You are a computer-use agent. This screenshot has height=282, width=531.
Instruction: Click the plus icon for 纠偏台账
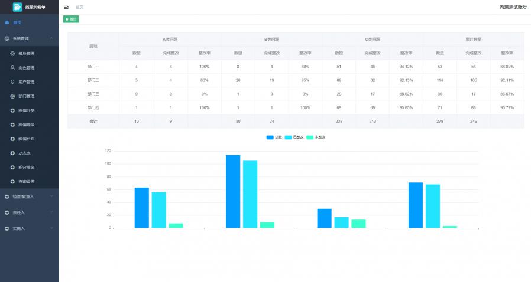click(x=12, y=139)
